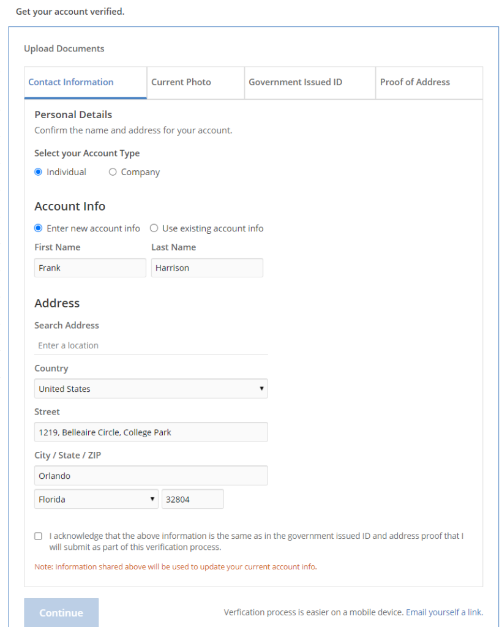Click the Street address input field
The image size is (502, 627).
[151, 432]
